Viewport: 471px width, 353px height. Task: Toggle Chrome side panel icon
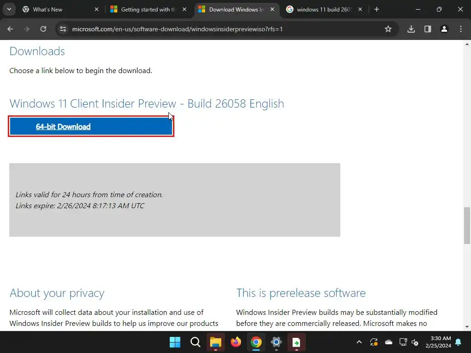pyautogui.click(x=428, y=29)
